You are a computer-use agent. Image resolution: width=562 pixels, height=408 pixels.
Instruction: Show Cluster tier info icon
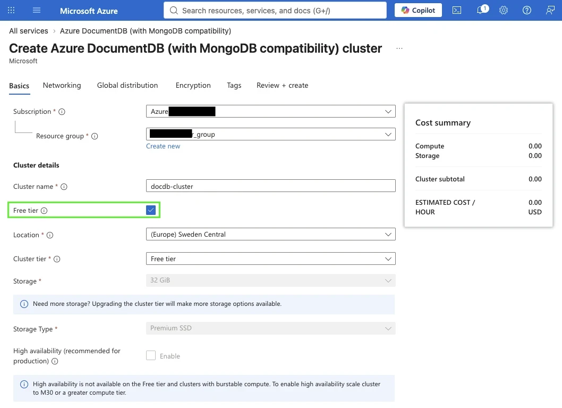click(57, 259)
